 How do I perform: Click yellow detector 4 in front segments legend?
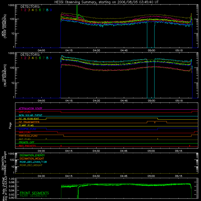[x=33, y=10]
